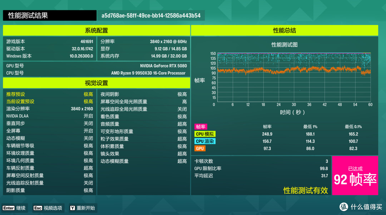Screen dimensions: 386x215
Task: Click the 最低 0.1% column header
Action: 353,127
